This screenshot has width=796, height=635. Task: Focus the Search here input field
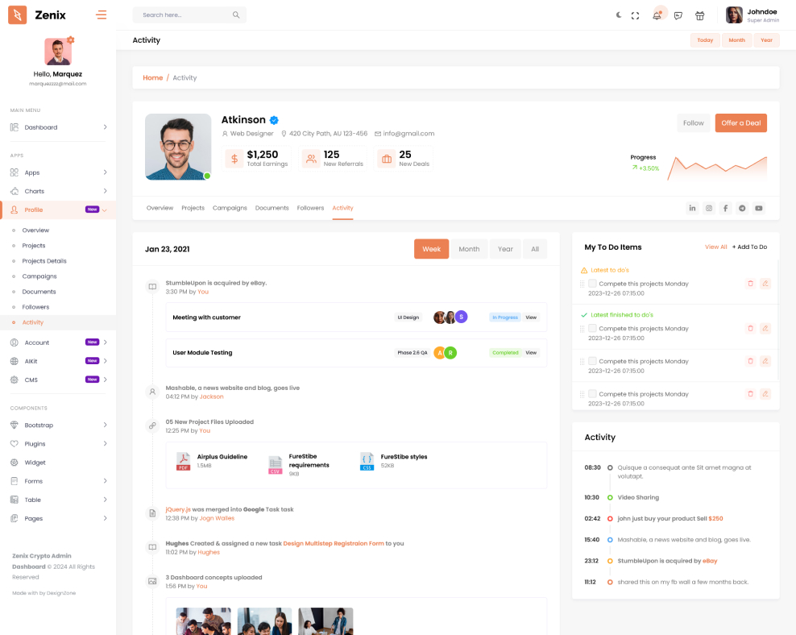(x=184, y=15)
